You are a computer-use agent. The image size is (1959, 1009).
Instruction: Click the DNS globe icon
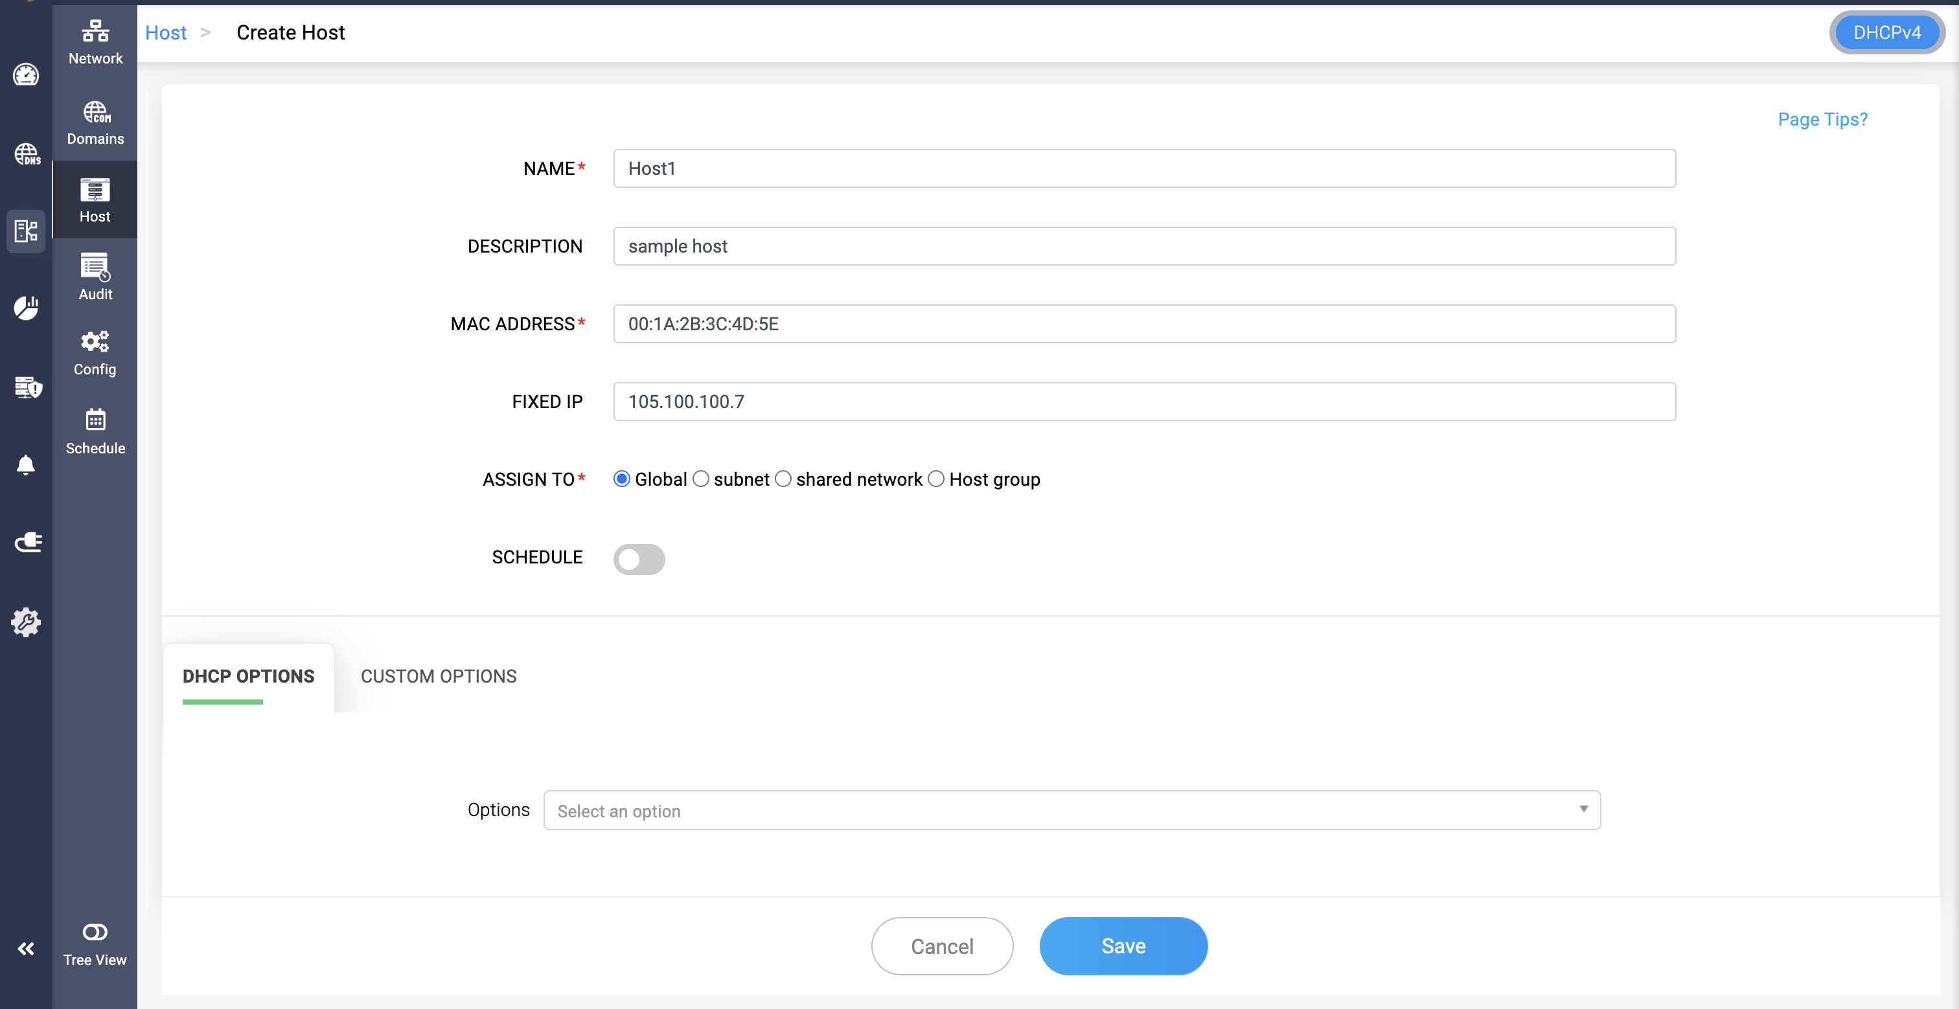click(x=26, y=154)
